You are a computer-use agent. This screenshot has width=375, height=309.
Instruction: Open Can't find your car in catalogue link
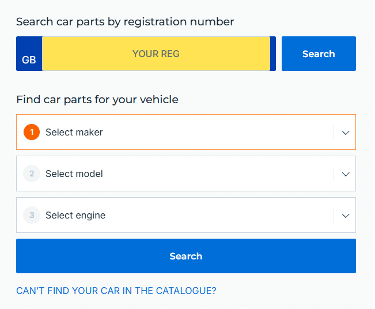(x=116, y=291)
